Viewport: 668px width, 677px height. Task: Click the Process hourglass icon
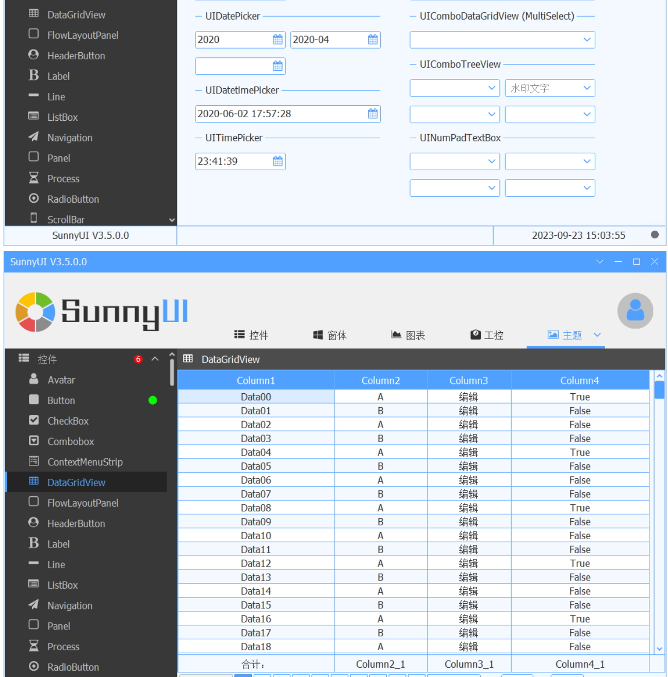[34, 646]
